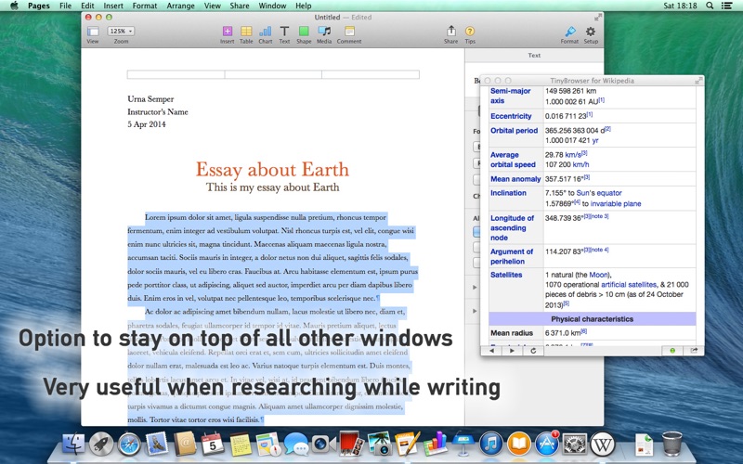Launch Safari from the Dock

129,445
